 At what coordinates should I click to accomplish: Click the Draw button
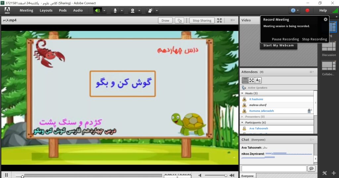point(165,20)
